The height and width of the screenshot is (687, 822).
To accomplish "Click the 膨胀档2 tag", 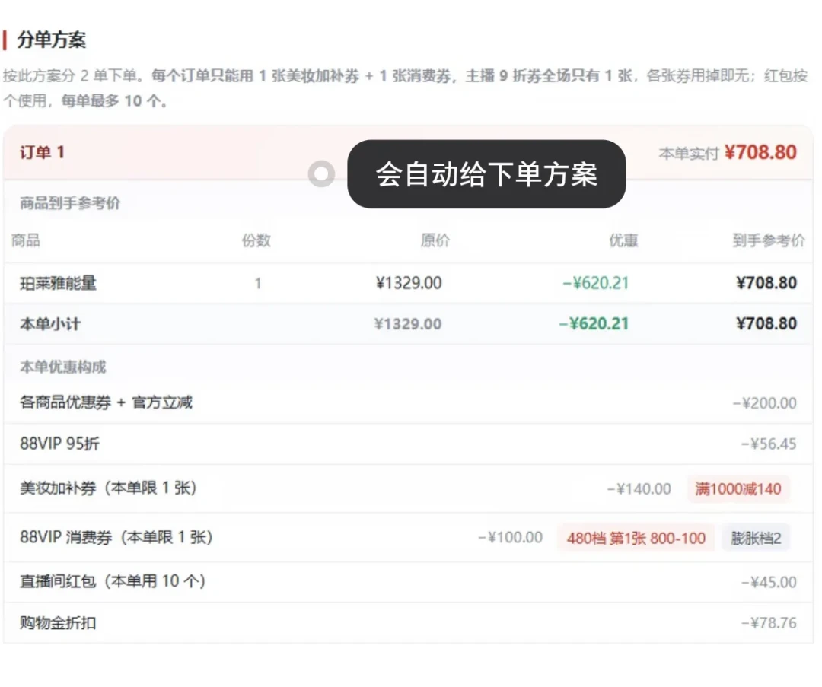I will click(756, 538).
